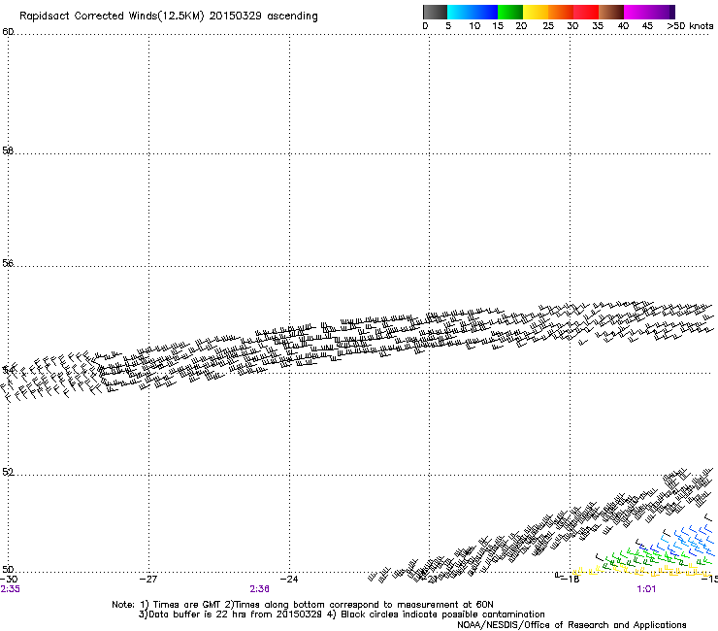Click the '20' label under the color bar
Image resolution: width=718 pixels, height=631 pixels.
point(521,26)
